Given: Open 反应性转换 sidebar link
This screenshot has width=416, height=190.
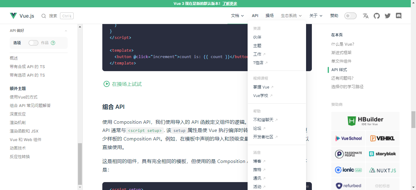Looking at the screenshot, I should (20, 157).
